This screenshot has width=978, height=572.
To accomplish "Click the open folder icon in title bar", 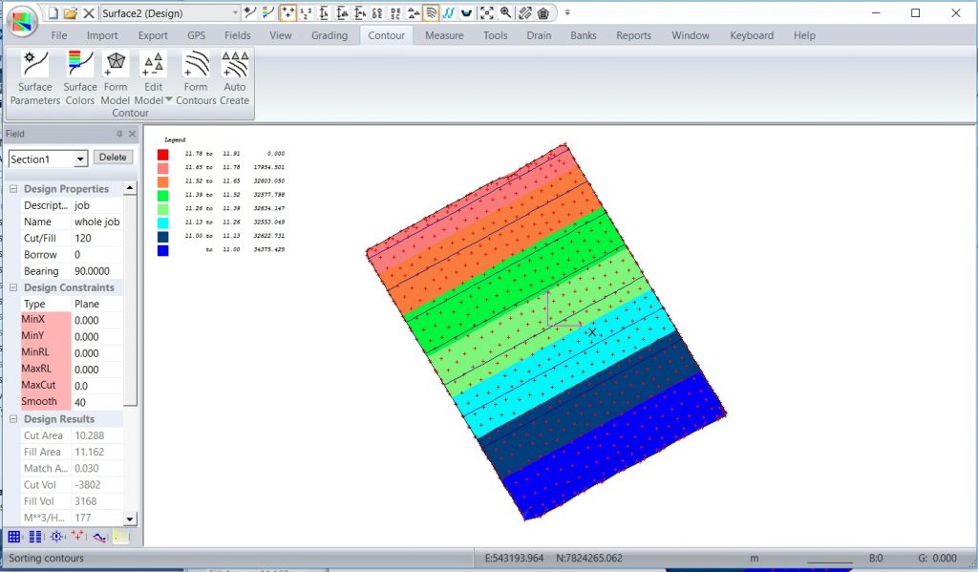I will tap(70, 12).
